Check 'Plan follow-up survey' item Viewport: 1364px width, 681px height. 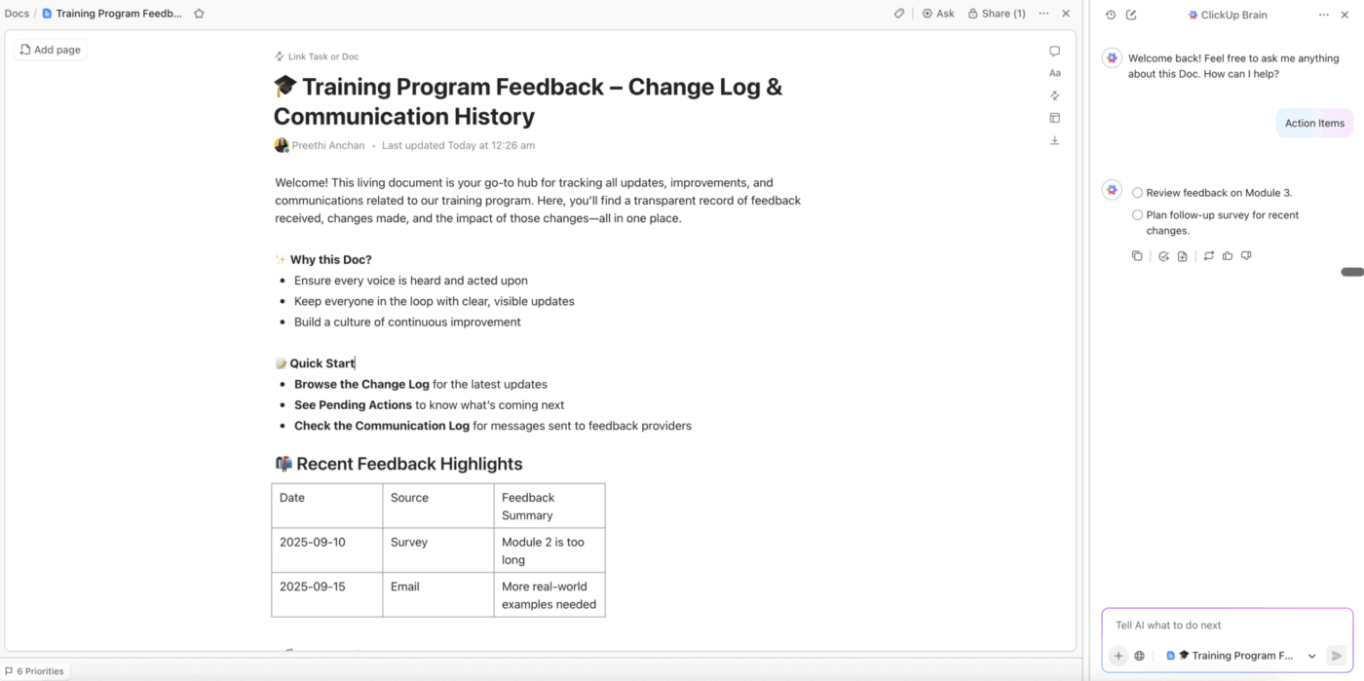pos(1137,215)
